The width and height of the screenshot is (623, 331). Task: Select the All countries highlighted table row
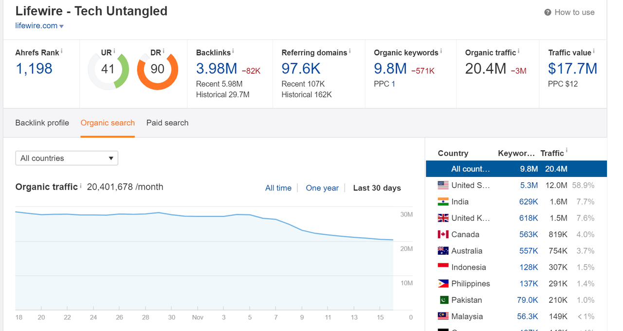(516, 169)
